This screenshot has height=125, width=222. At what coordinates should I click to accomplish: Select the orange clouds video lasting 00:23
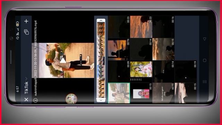pos(141,27)
